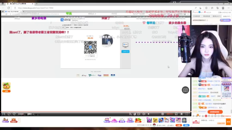Click the blue payment button beside QR code
This screenshot has height=130, width=232.
click(126, 51)
